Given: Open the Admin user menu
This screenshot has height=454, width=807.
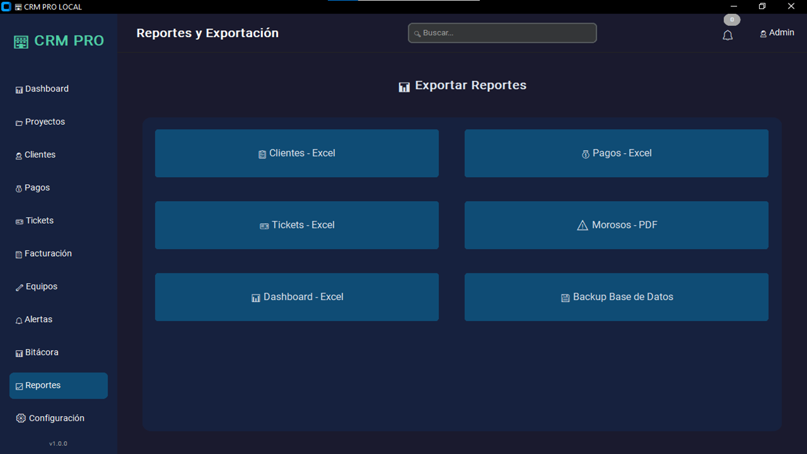Looking at the screenshot, I should [777, 32].
